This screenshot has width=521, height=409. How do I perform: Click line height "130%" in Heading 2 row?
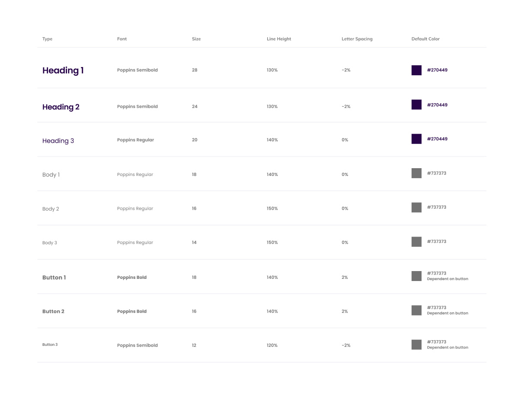tap(272, 106)
